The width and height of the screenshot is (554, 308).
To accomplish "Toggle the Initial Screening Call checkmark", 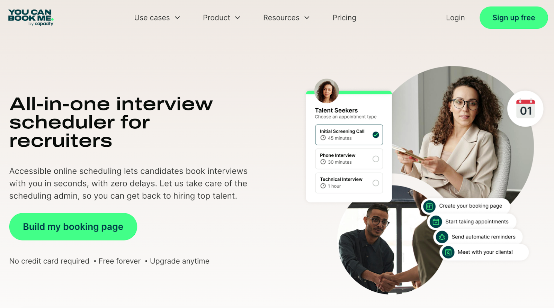I will point(376,135).
